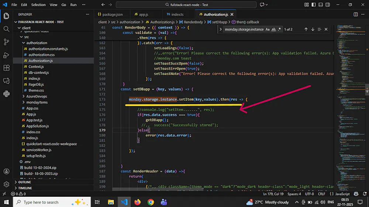The width and height of the screenshot is (369, 207).
Task: Click the CRLF line ending indicator
Action: point(322,194)
